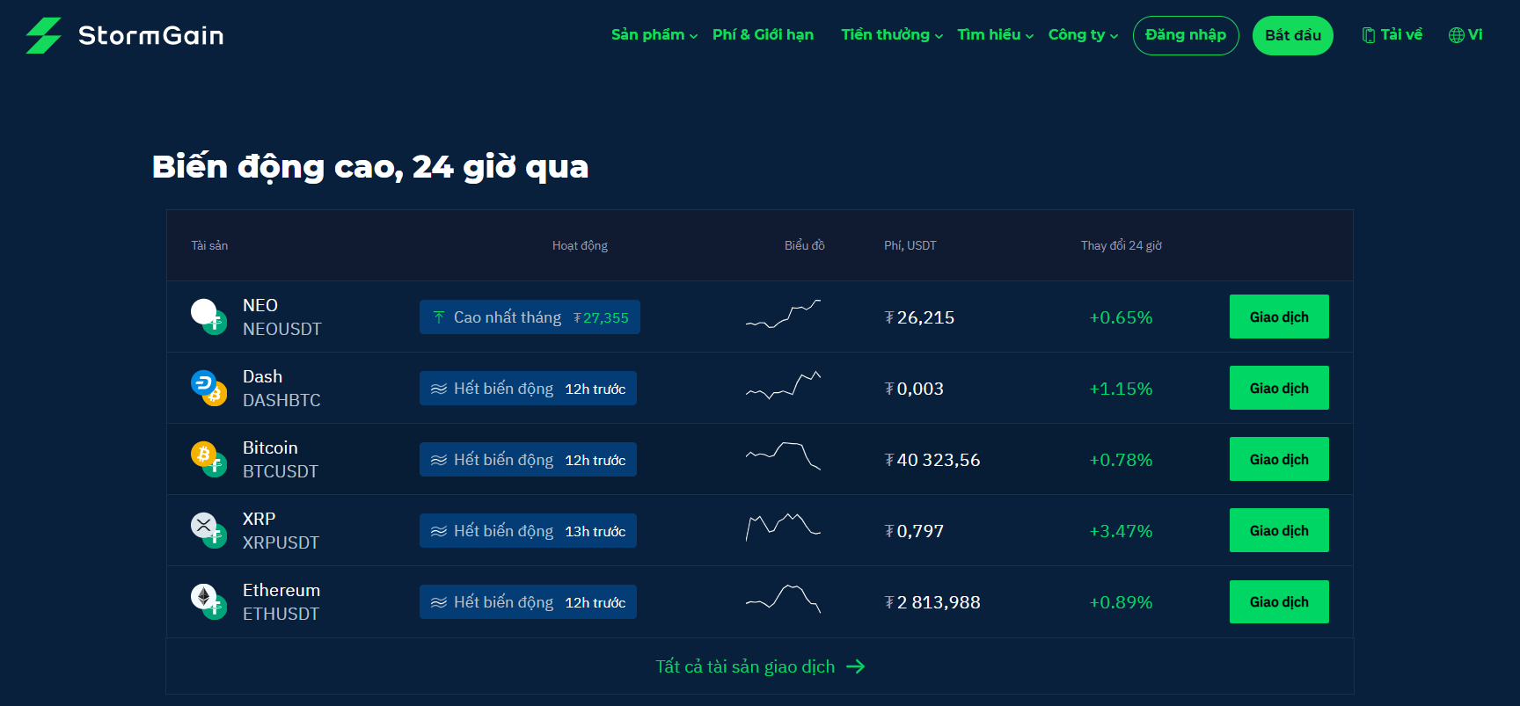Click the NEOUSDT pair label
1520x706 pixels.
coord(282,329)
